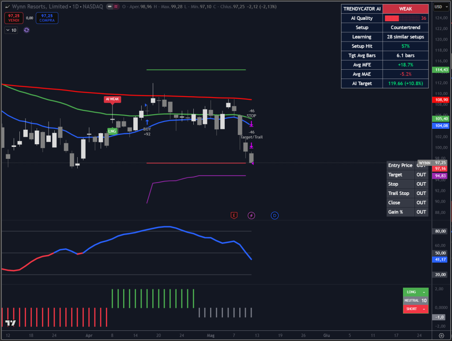Click the NASDAQ exchange label

(x=93, y=6)
